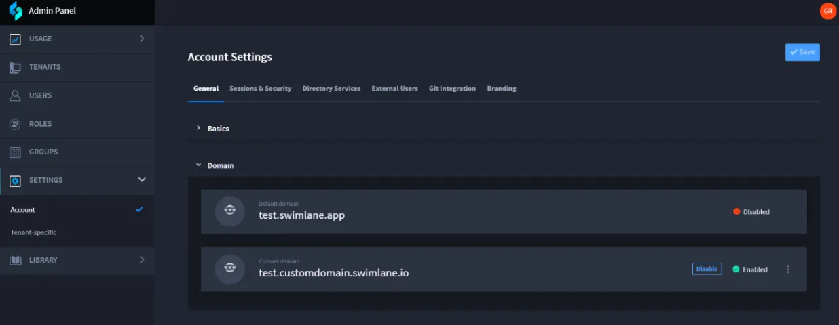Click the Admin Panel title
The height and width of the screenshot is (325, 839).
pos(52,11)
